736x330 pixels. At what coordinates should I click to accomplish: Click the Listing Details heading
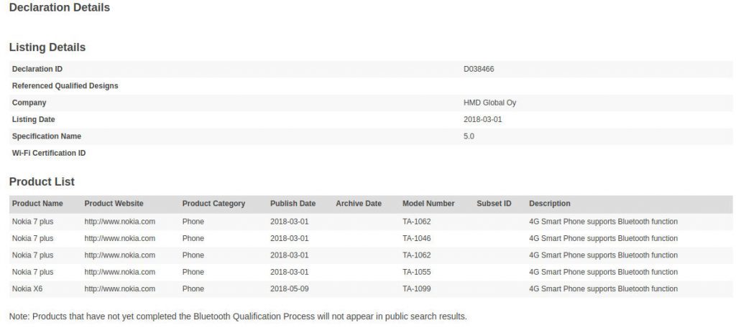tap(47, 47)
